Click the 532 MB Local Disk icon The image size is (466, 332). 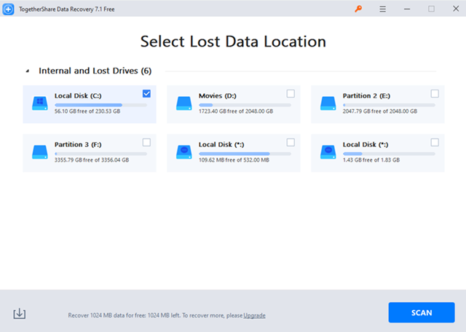click(x=184, y=152)
